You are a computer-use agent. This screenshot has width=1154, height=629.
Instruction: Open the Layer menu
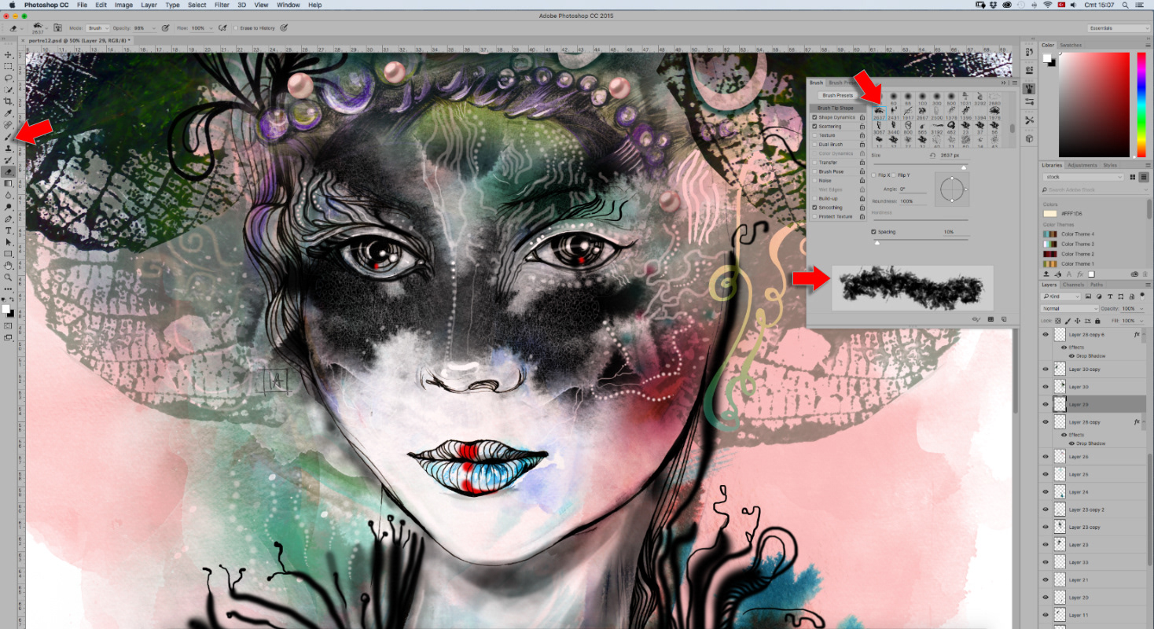pyautogui.click(x=149, y=5)
